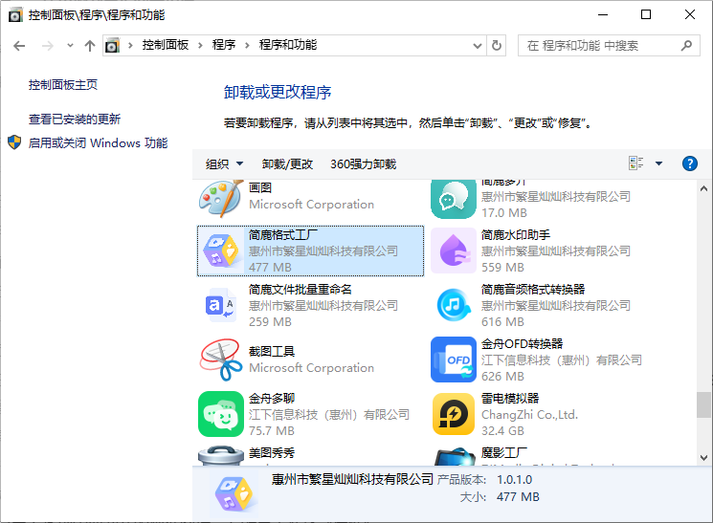This screenshot has height=523, width=713.
Task: Click the teal chat-bubble icon above 简鹿水印助手
Action: (x=454, y=199)
